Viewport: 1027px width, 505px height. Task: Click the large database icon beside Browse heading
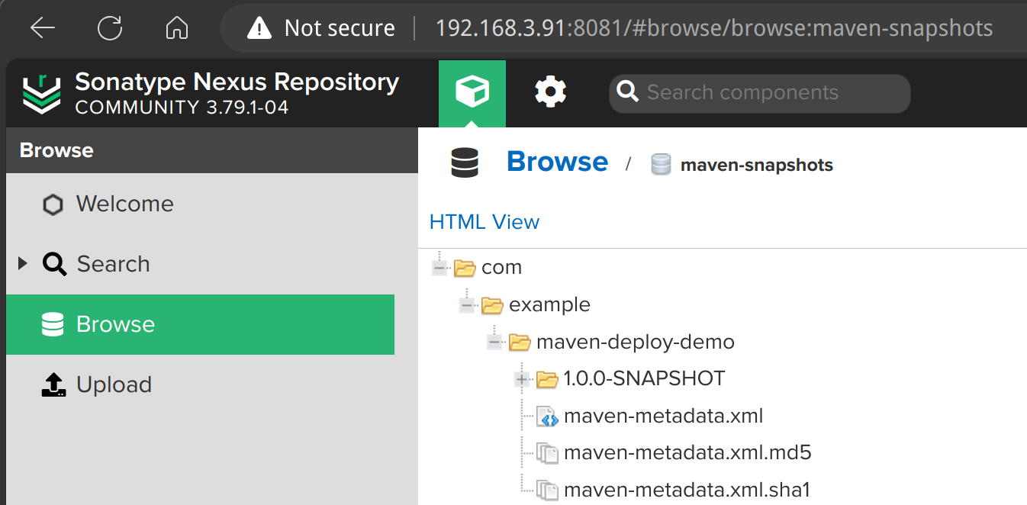coord(465,163)
